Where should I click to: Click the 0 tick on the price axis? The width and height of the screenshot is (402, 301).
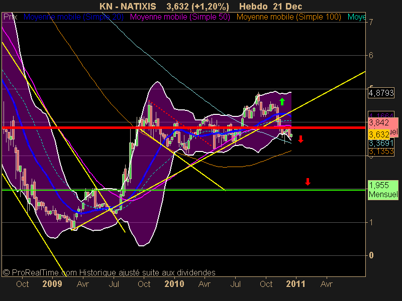tap(371, 255)
